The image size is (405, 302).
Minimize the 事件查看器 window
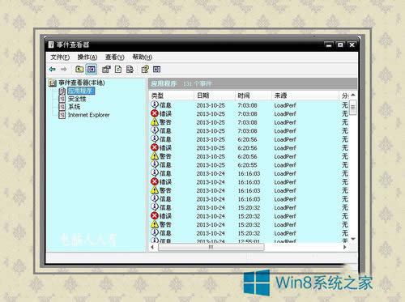pos(329,45)
